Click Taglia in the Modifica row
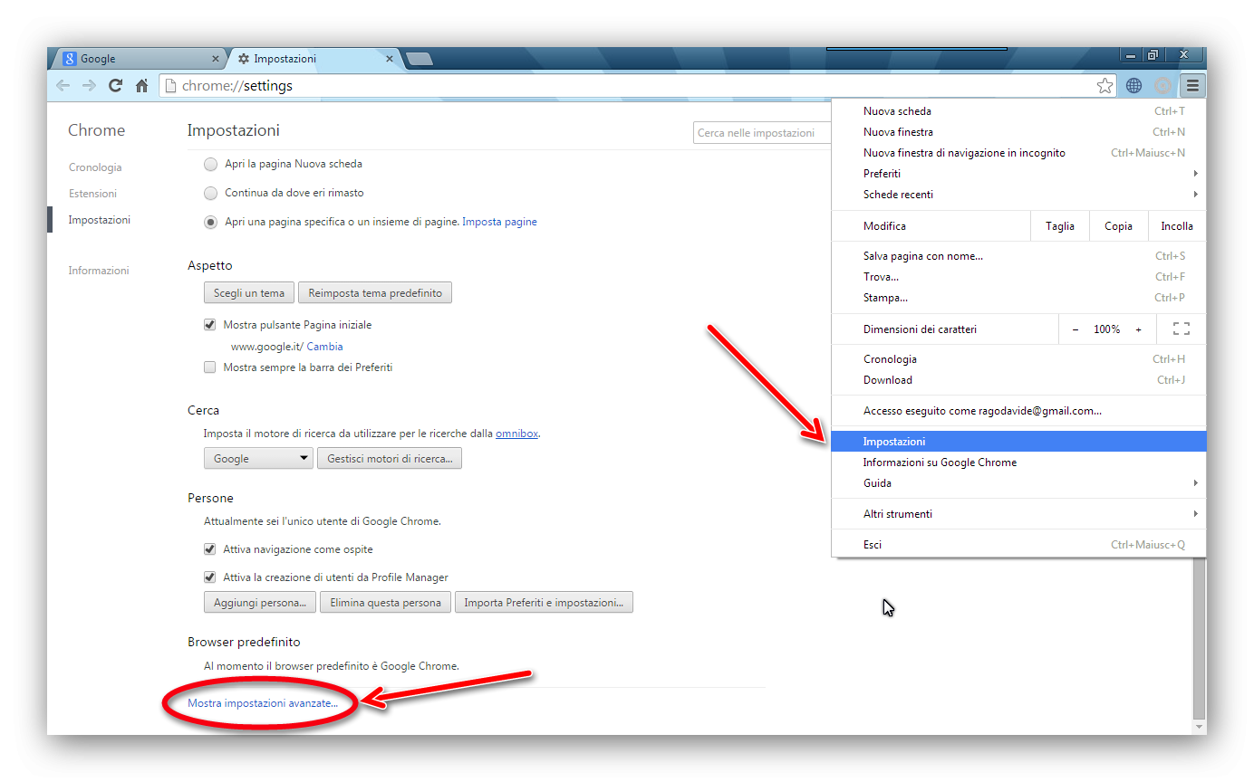The height and width of the screenshot is (782, 1254). (1060, 226)
